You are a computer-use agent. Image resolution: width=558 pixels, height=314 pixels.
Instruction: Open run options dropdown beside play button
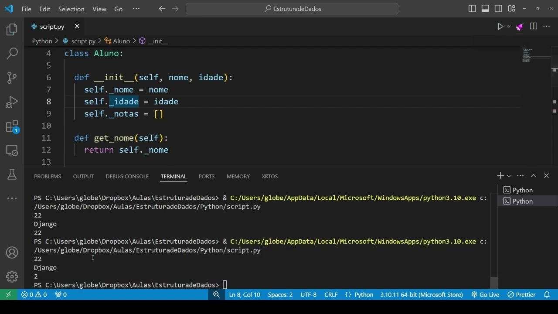509,27
